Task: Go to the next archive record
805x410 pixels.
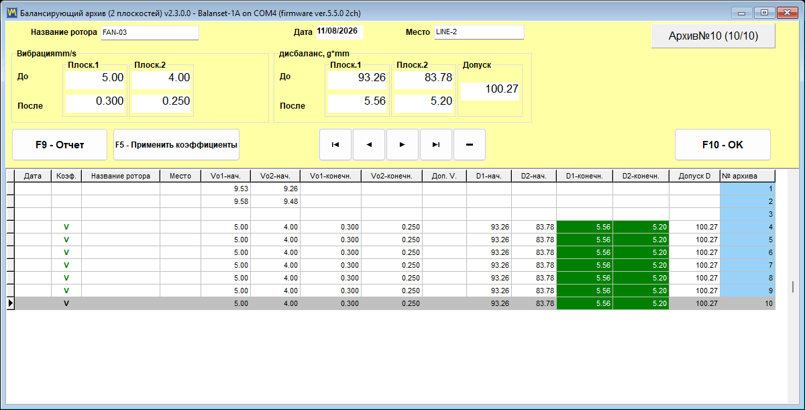Action: click(x=402, y=144)
